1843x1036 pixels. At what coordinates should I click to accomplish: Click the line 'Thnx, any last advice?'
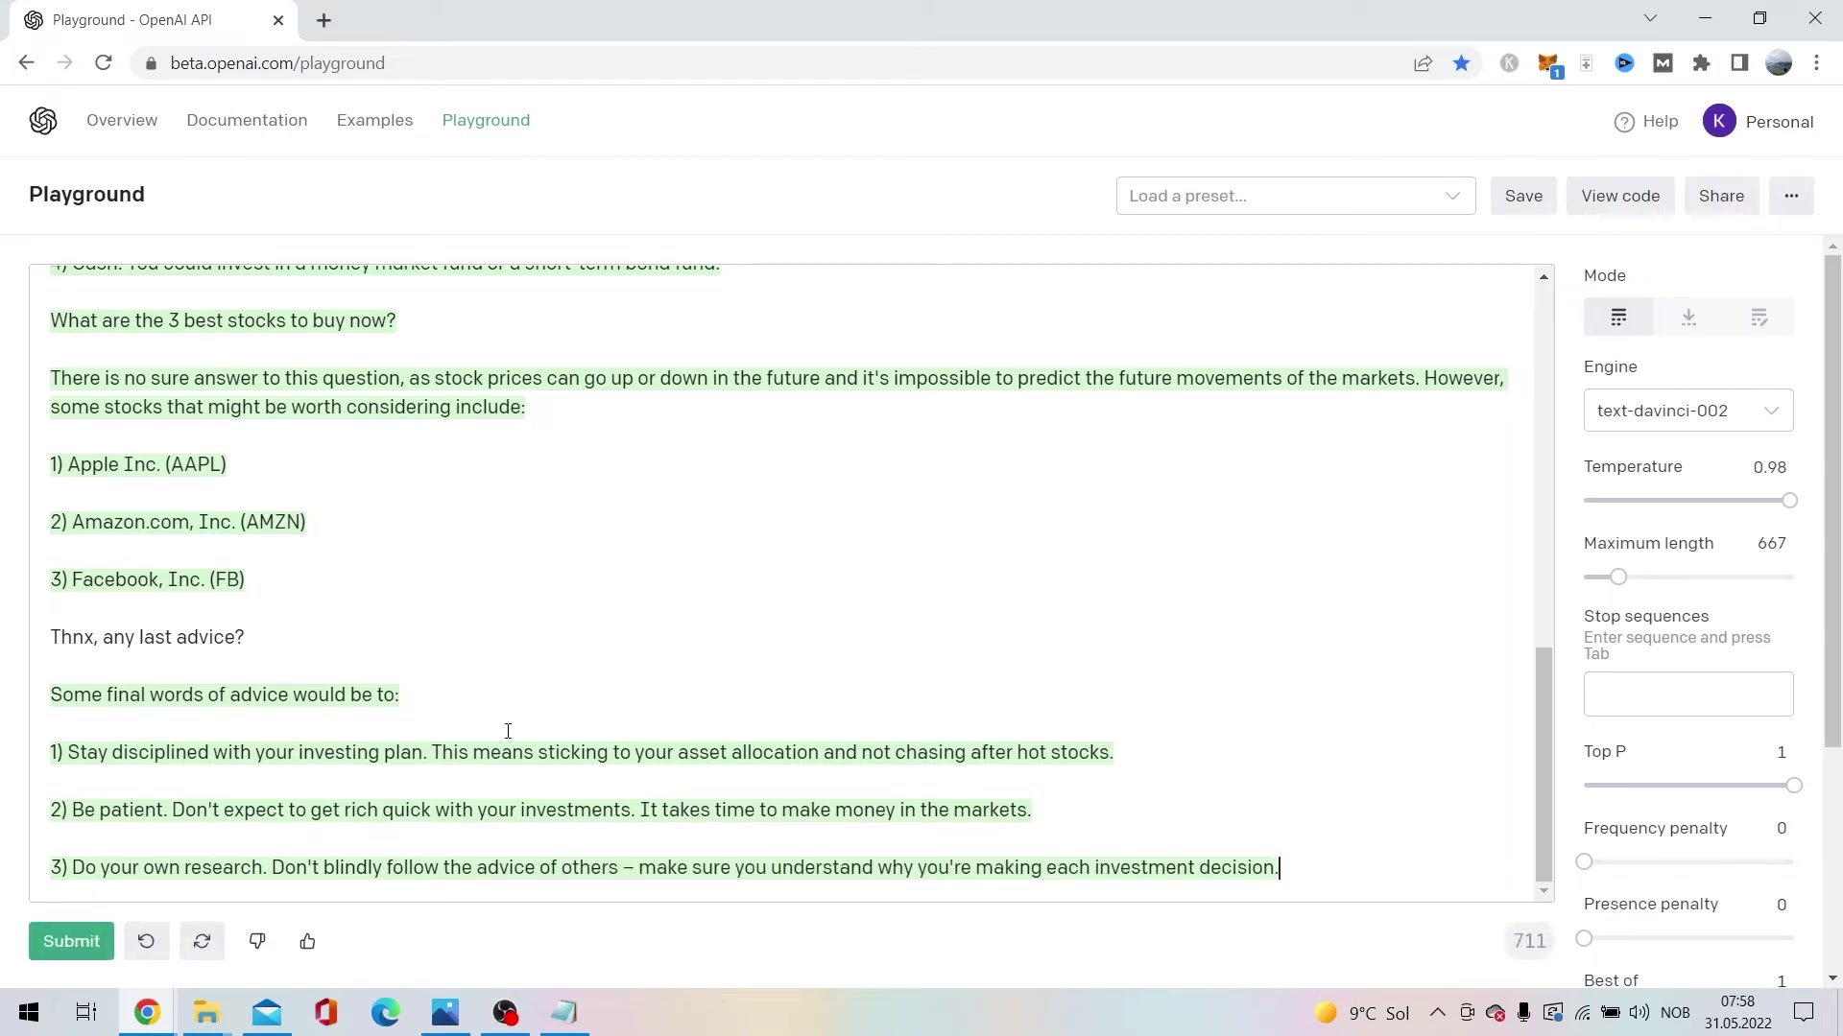(x=147, y=637)
